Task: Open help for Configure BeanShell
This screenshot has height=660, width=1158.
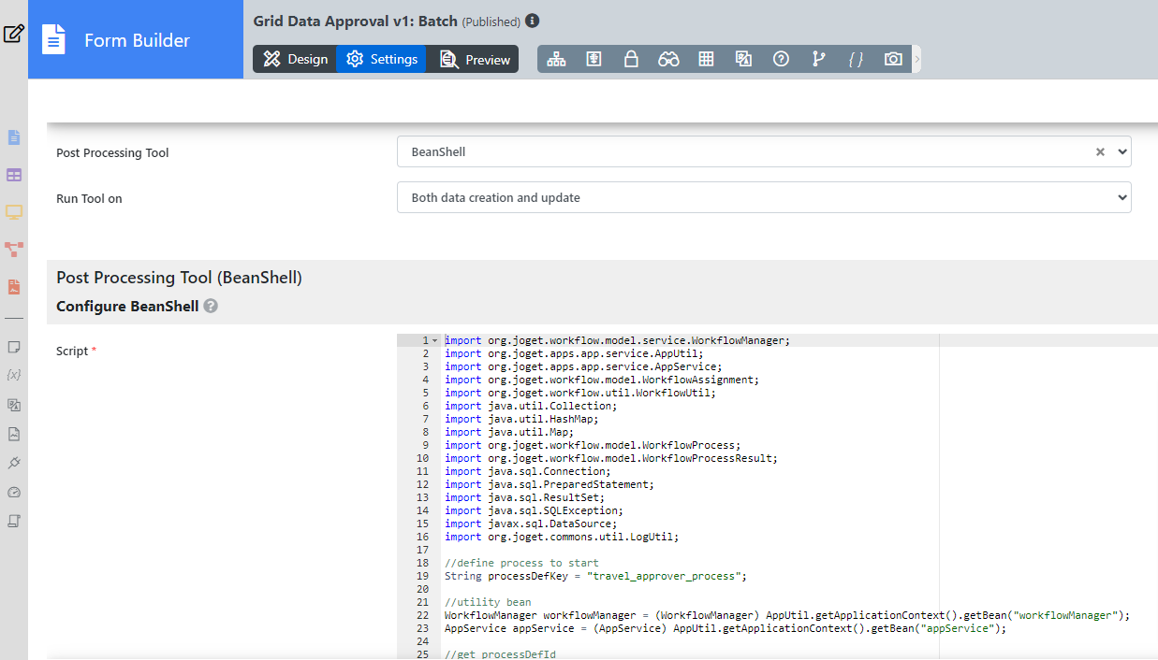Action: click(211, 306)
